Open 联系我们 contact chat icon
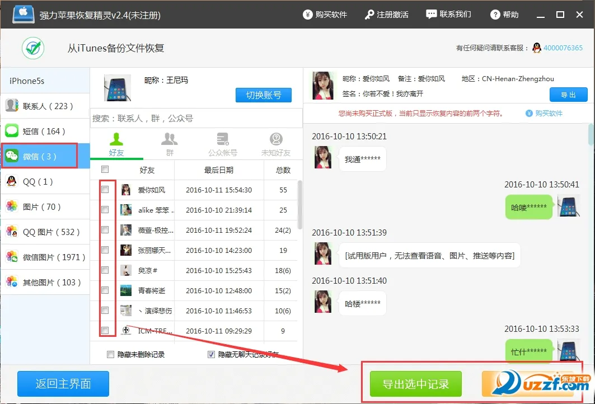595x404 pixels. click(x=448, y=15)
